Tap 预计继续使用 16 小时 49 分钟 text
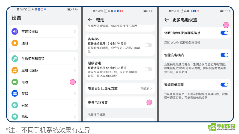Screen dimensions: 239x134 pyautogui.click(x=107, y=44)
